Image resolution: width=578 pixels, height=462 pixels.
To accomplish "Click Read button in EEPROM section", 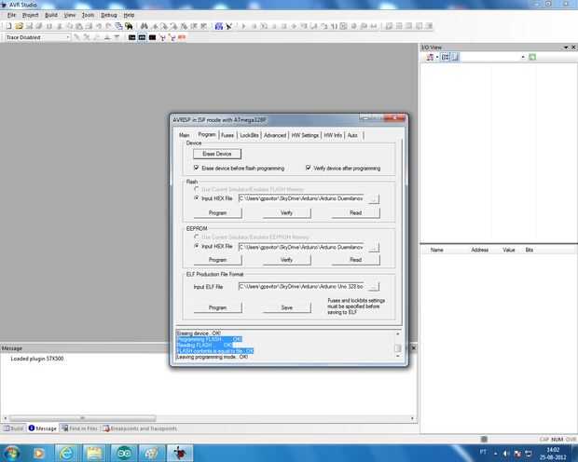I will [356, 260].
